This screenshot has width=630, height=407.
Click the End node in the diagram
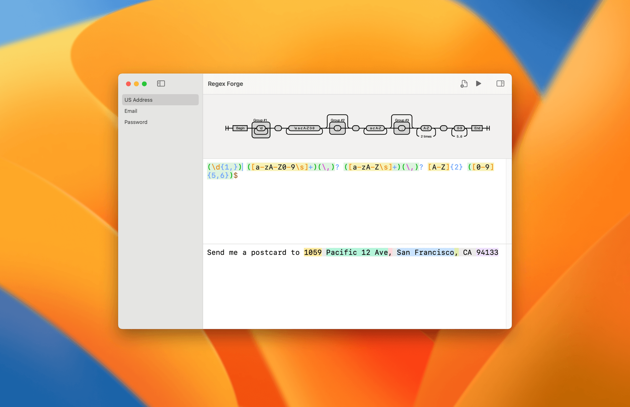pyautogui.click(x=477, y=128)
